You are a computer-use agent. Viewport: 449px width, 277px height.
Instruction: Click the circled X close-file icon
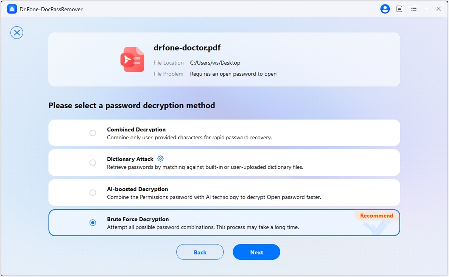[x=17, y=33]
